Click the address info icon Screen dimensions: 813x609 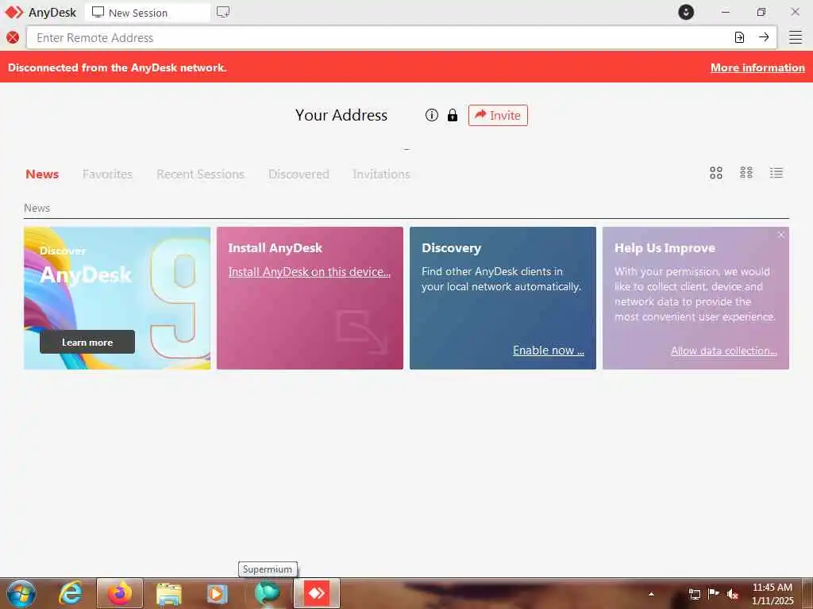pyautogui.click(x=431, y=115)
